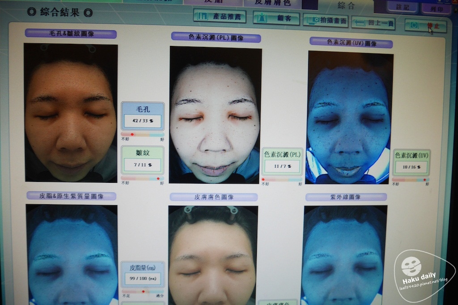Select the 皮脂量(ea) score card
The width and height of the screenshot is (458, 305).
tap(143, 274)
